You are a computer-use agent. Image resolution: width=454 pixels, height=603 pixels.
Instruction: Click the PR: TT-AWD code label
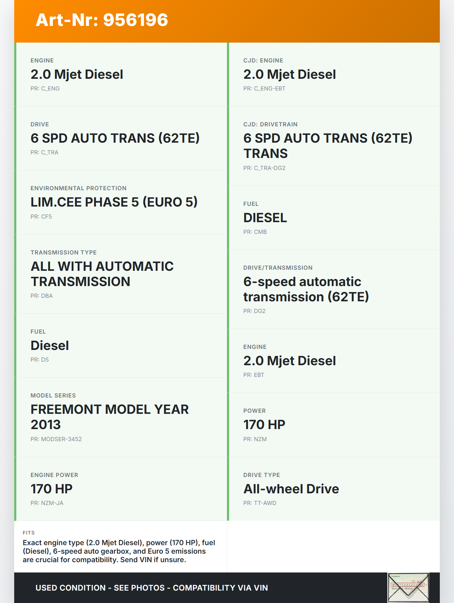click(260, 503)
